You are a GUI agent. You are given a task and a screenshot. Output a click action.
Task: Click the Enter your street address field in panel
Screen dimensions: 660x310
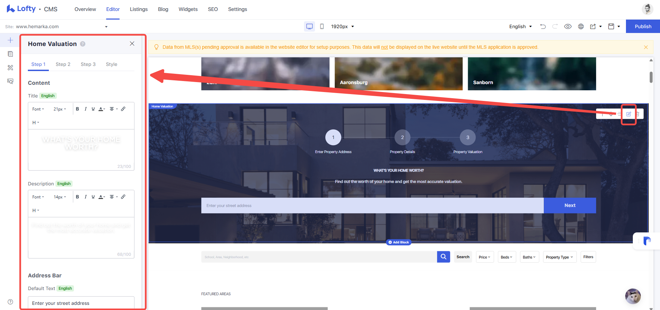coord(81,303)
